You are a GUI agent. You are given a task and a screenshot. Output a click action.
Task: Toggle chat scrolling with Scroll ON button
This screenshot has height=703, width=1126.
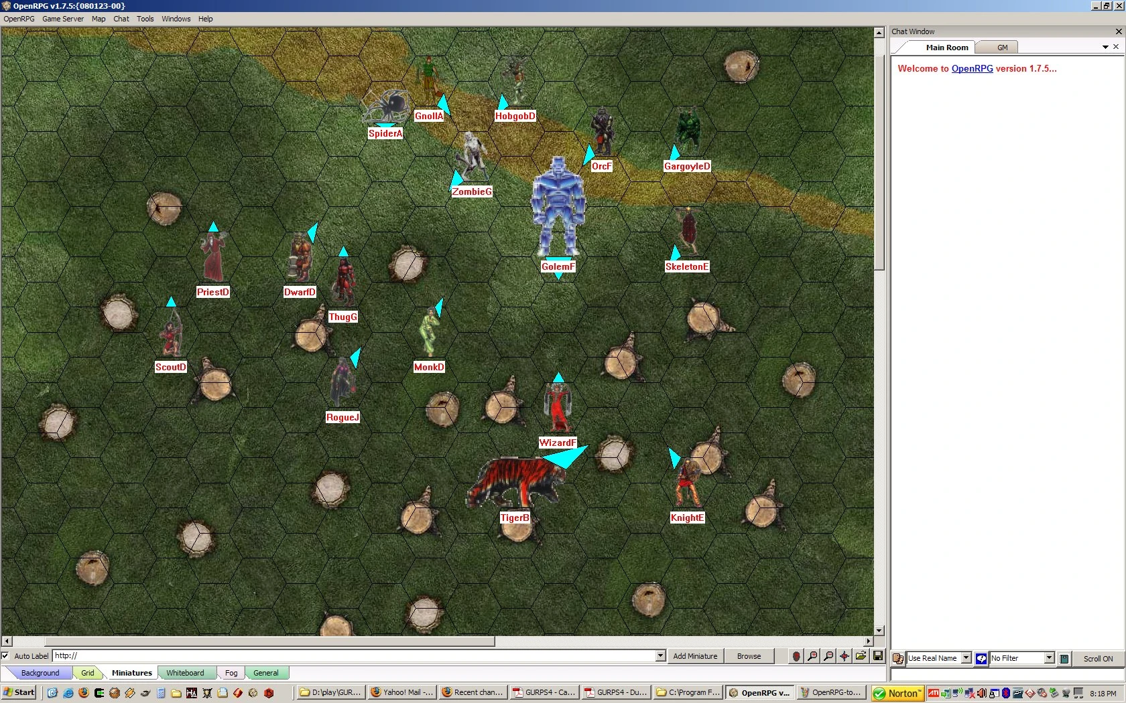(x=1097, y=659)
